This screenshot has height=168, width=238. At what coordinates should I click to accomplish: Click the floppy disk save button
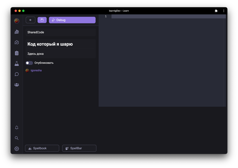[x=42, y=20]
